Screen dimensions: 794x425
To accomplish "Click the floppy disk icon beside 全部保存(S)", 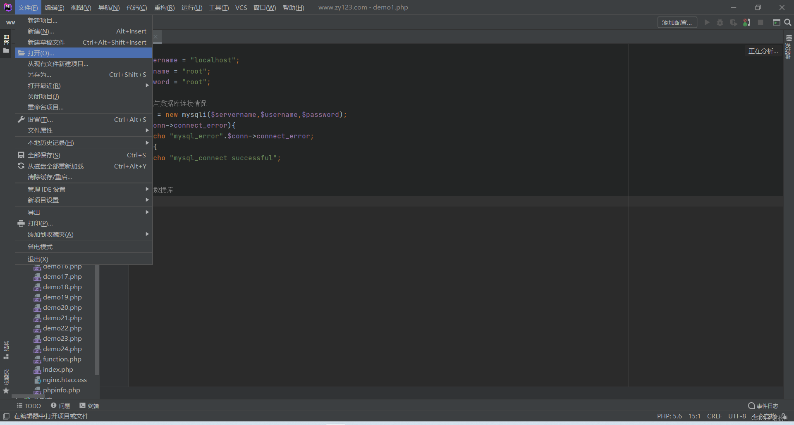I will click(21, 155).
